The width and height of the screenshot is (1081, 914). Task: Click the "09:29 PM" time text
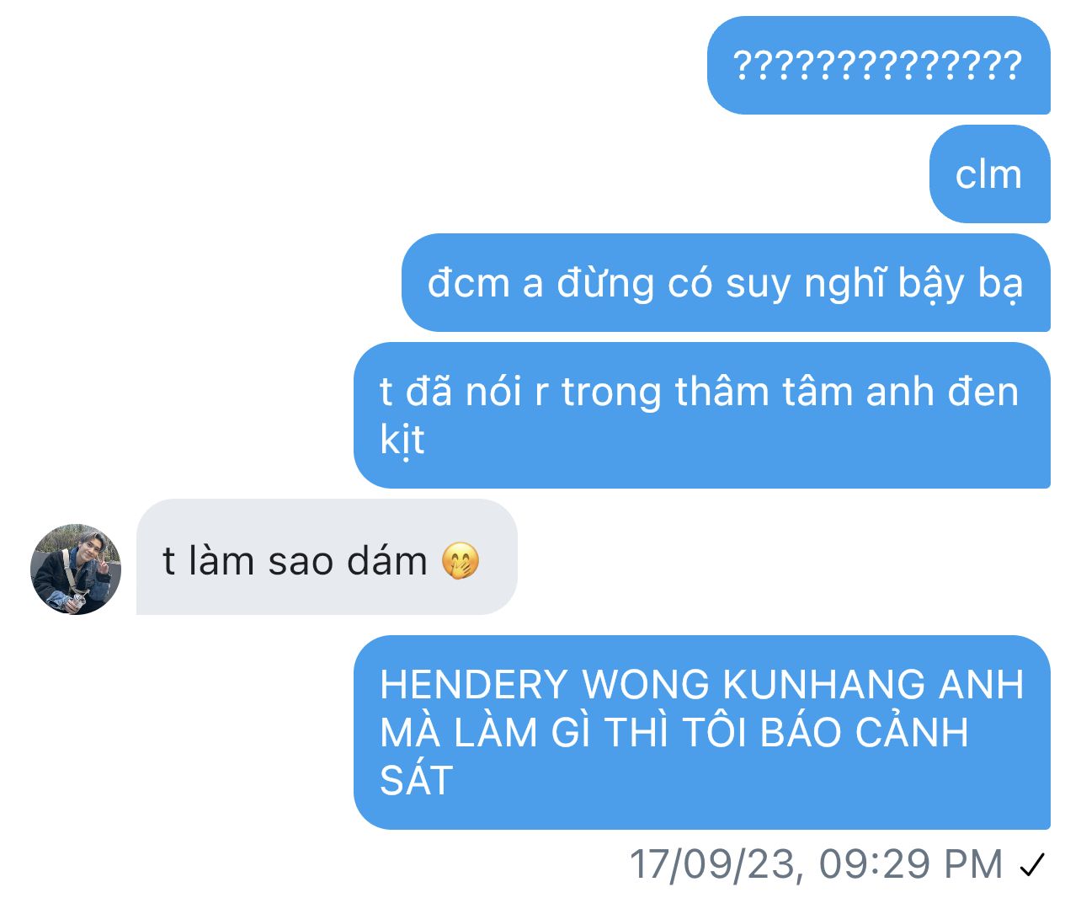click(911, 864)
